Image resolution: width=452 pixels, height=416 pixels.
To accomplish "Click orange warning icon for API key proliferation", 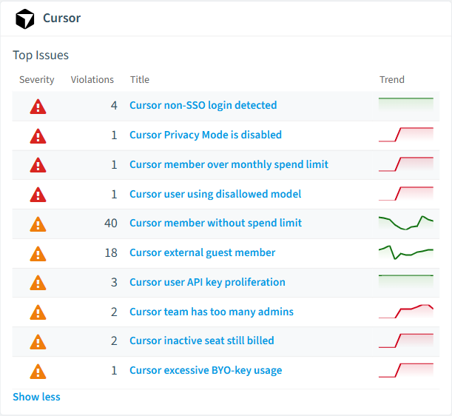I will point(38,283).
